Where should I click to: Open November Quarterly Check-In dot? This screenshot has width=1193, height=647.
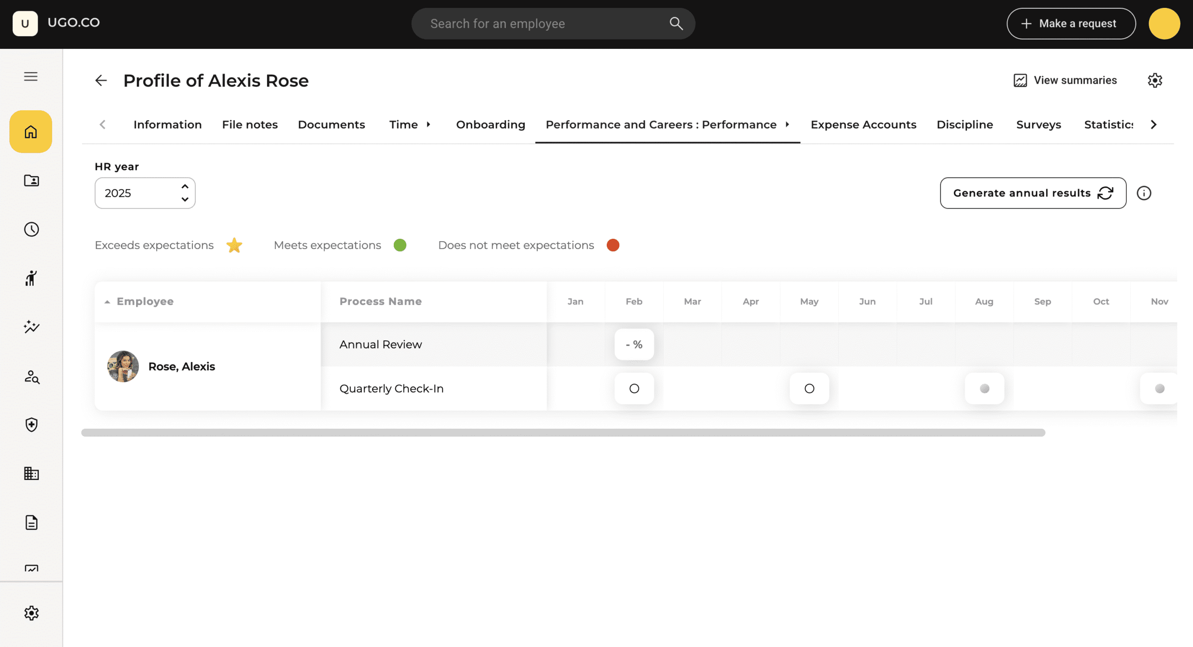point(1159,389)
